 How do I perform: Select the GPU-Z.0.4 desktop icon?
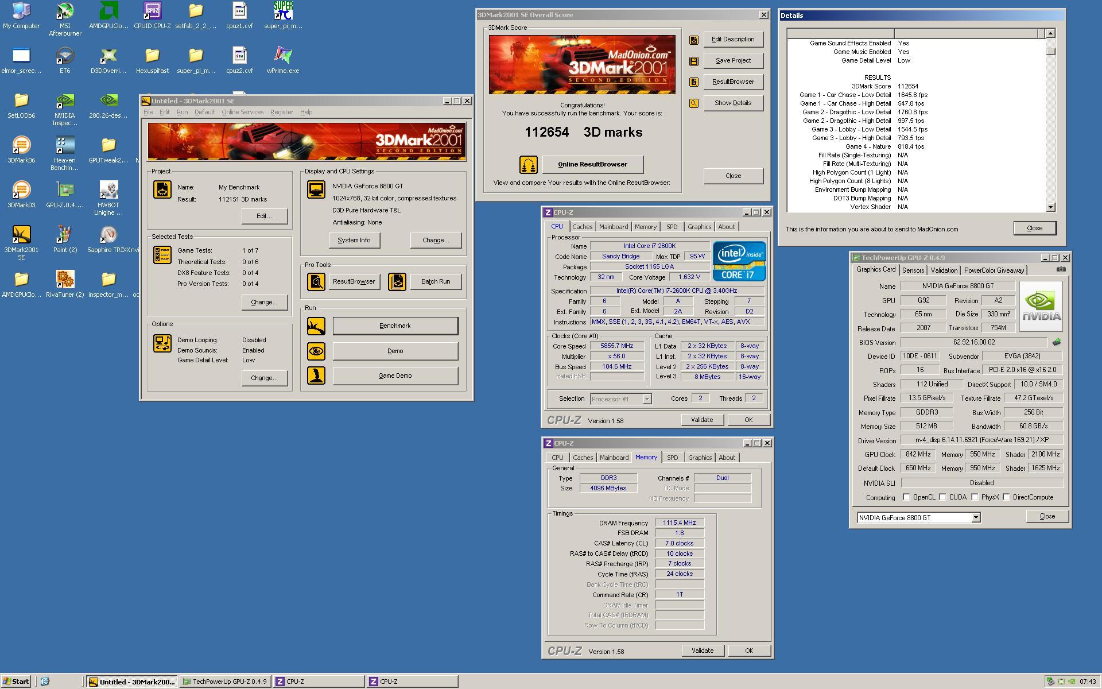click(x=65, y=195)
